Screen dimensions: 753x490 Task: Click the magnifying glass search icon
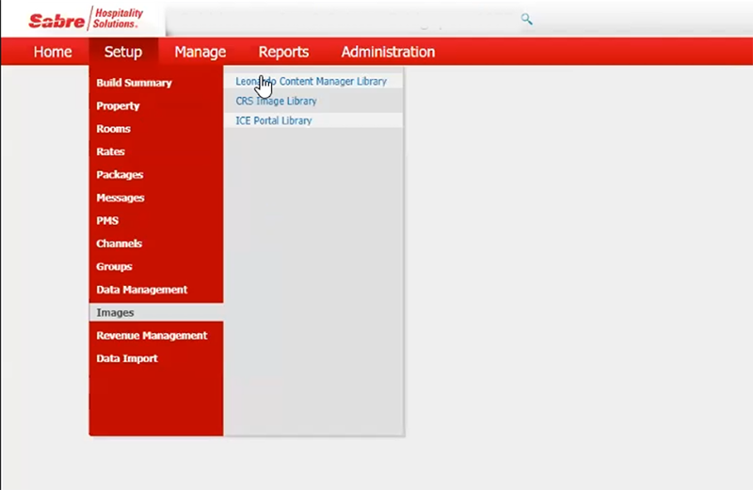coord(527,19)
